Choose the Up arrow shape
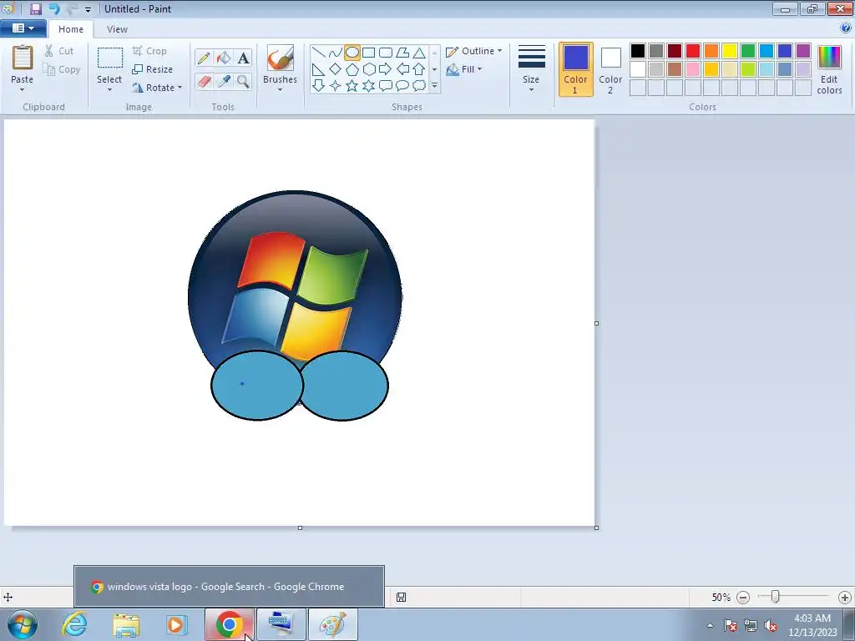The width and height of the screenshot is (855, 641). 419,69
